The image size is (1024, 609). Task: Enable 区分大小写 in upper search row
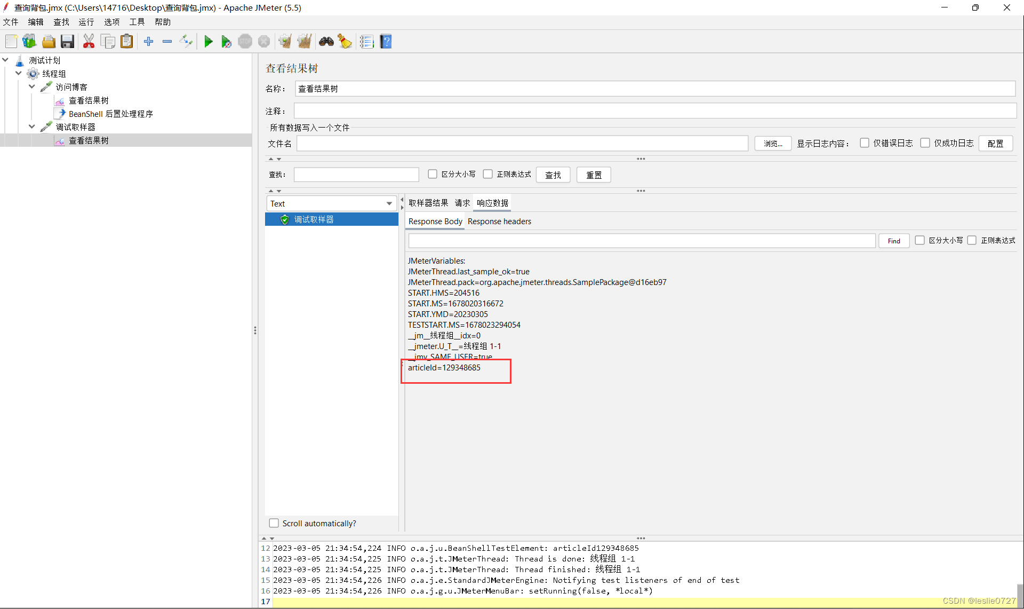pyautogui.click(x=433, y=175)
